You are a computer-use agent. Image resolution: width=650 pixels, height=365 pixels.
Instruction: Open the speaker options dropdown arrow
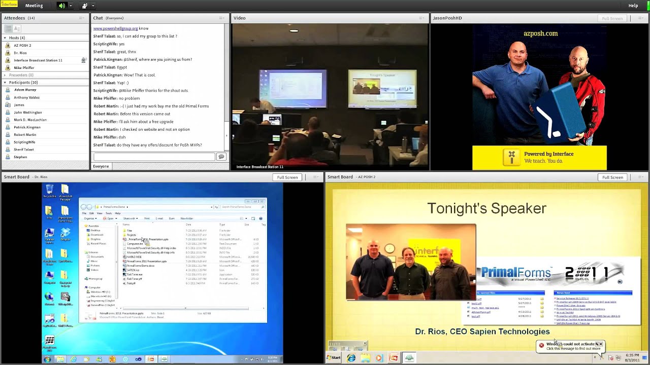coord(71,6)
